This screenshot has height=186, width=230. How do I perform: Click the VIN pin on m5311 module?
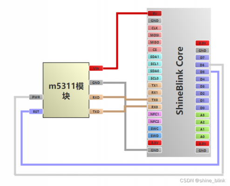tap(96, 68)
